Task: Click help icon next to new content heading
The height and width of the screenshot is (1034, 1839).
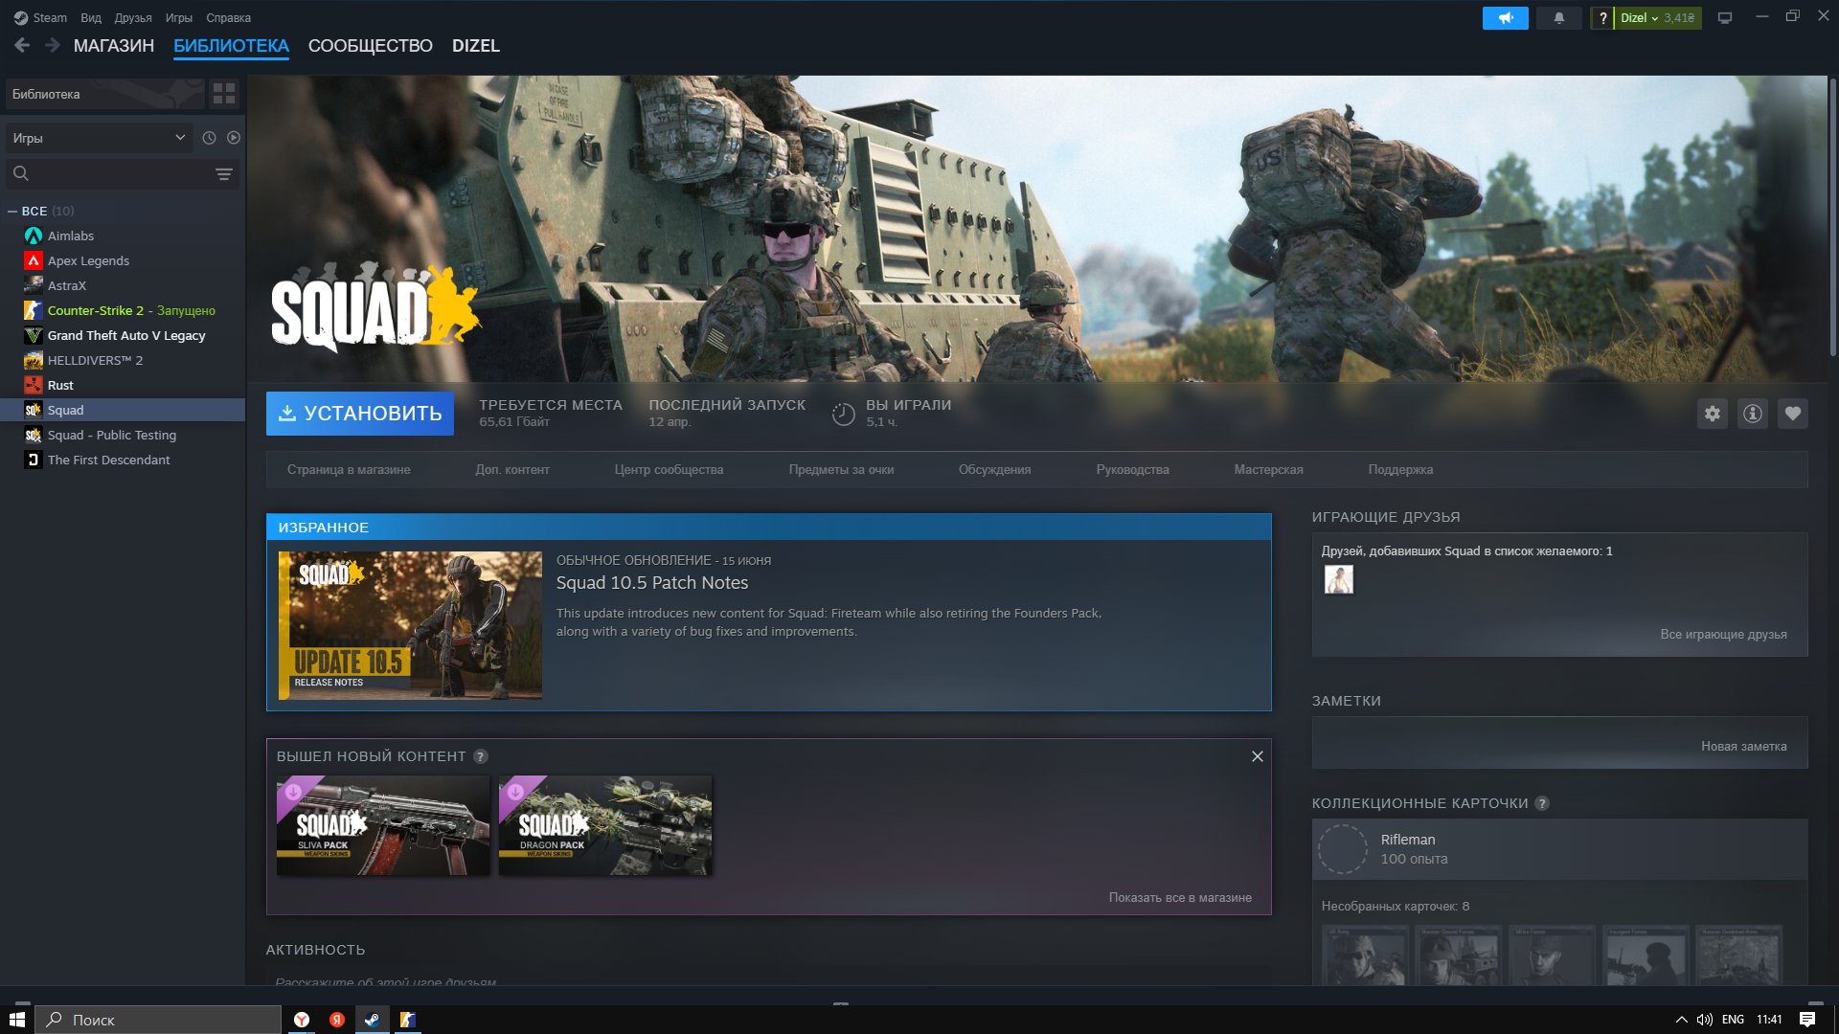Action: [x=481, y=756]
